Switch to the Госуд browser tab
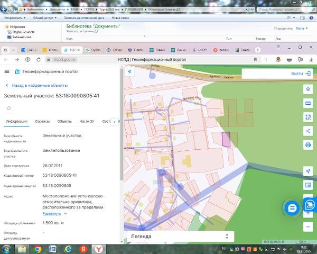The width and height of the screenshot is (317, 254). pyautogui.click(x=114, y=50)
